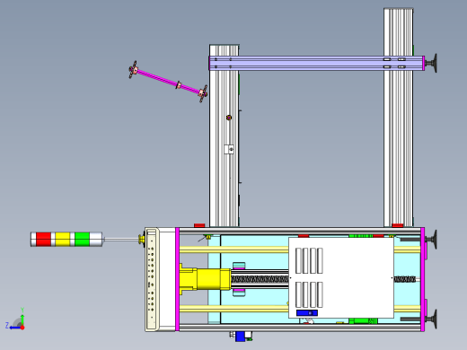
Task: Select the tall right aluminum column
Action: [399, 118]
